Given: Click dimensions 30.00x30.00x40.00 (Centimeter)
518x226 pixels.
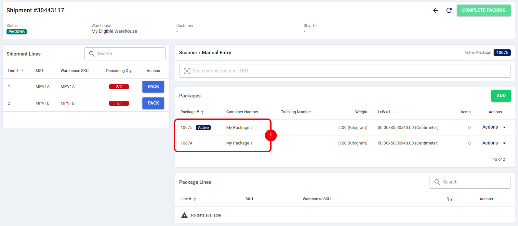Looking at the screenshot, I should pyautogui.click(x=408, y=128).
